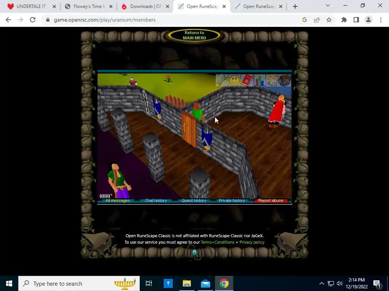Click the Report abuse button
This screenshot has height=291, width=389.
click(x=270, y=201)
